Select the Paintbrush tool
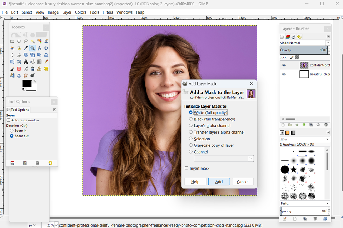Viewport: 343px width, 228px height. click(x=12, y=69)
